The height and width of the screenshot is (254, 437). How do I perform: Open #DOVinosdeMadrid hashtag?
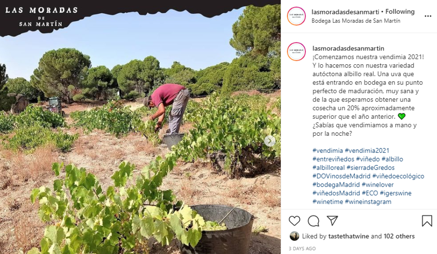(341, 176)
